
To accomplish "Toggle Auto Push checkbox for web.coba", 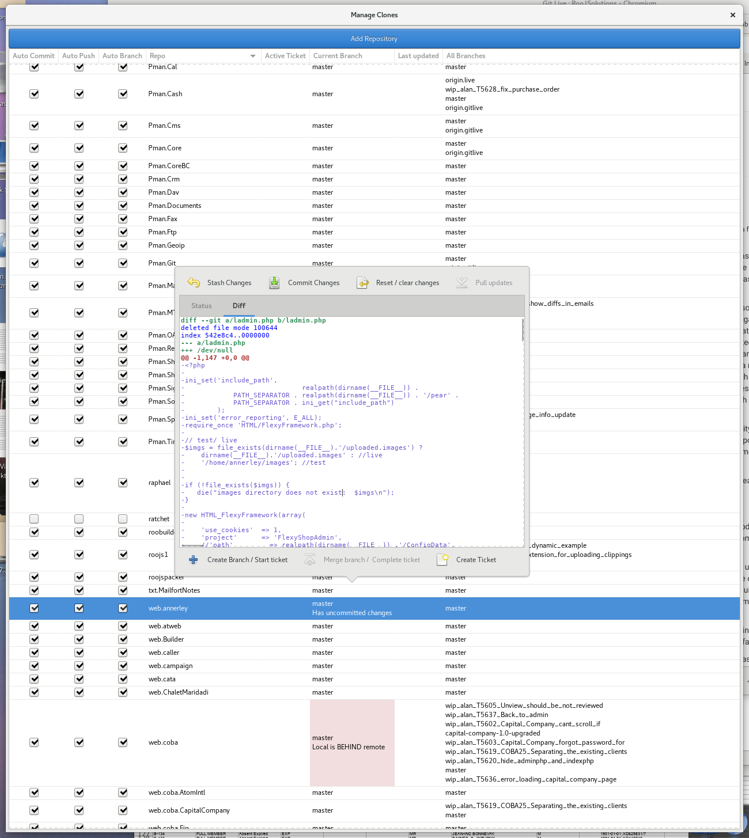I will (79, 742).
